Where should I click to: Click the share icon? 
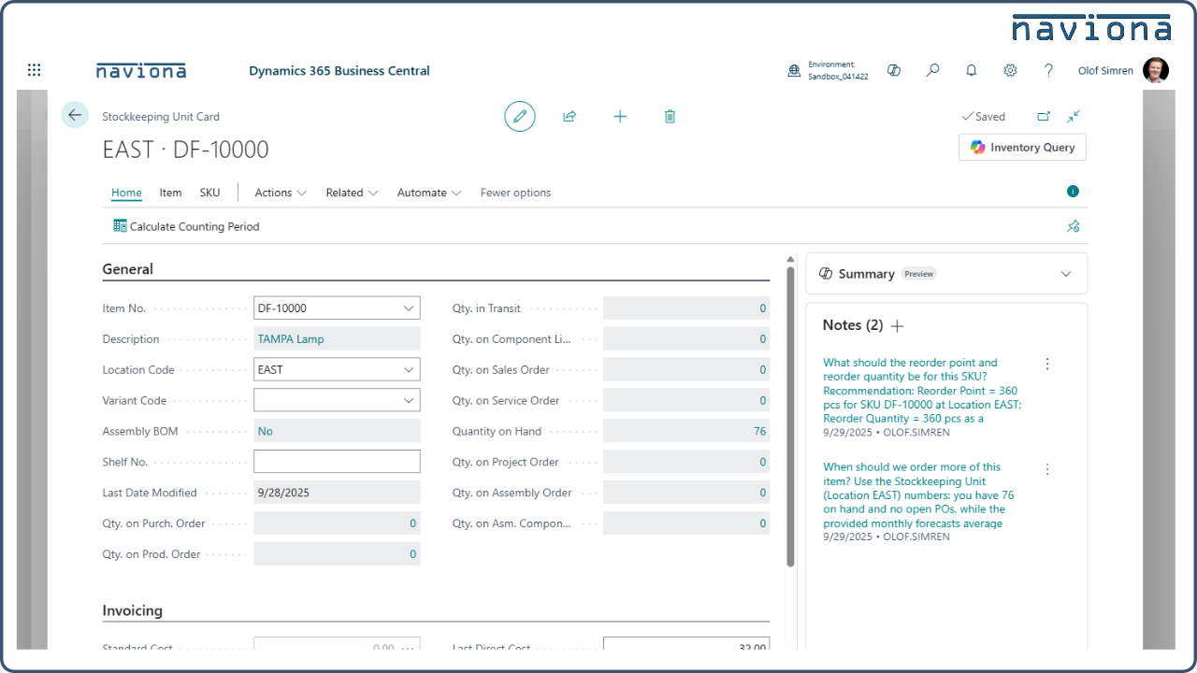coord(570,116)
